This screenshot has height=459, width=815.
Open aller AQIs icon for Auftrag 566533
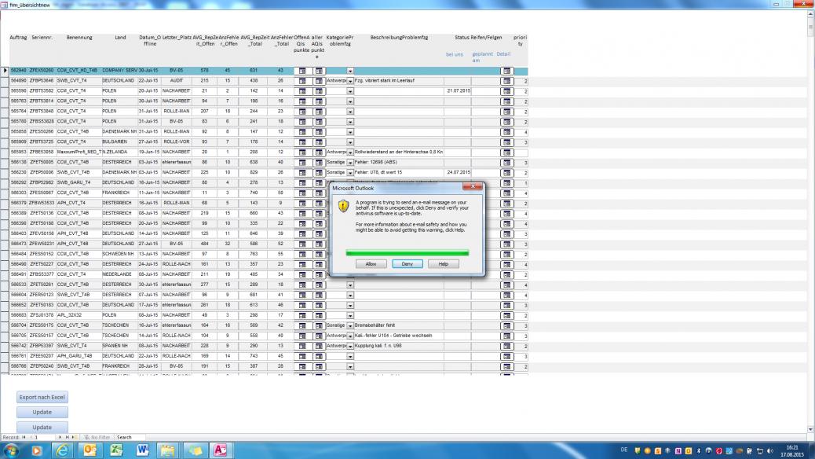click(x=319, y=285)
